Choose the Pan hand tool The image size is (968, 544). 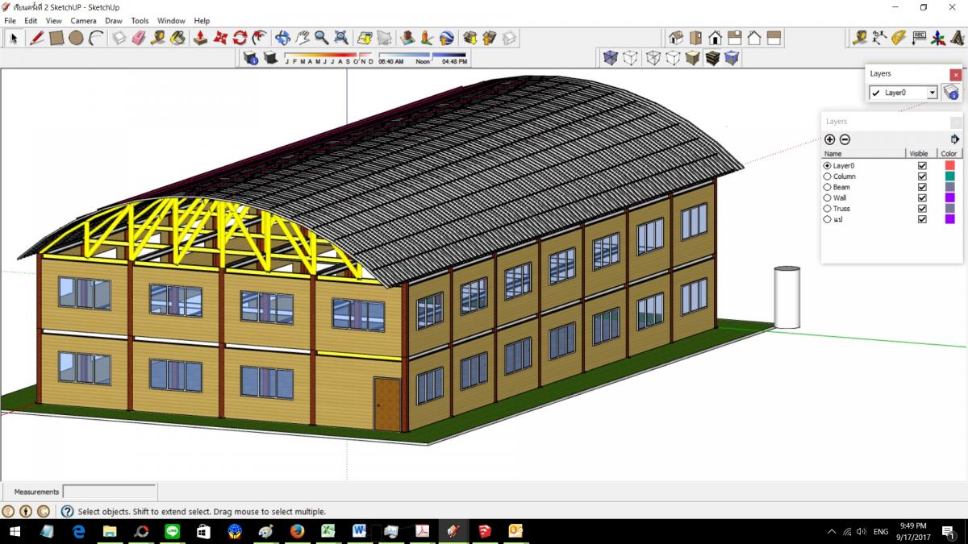tap(302, 38)
